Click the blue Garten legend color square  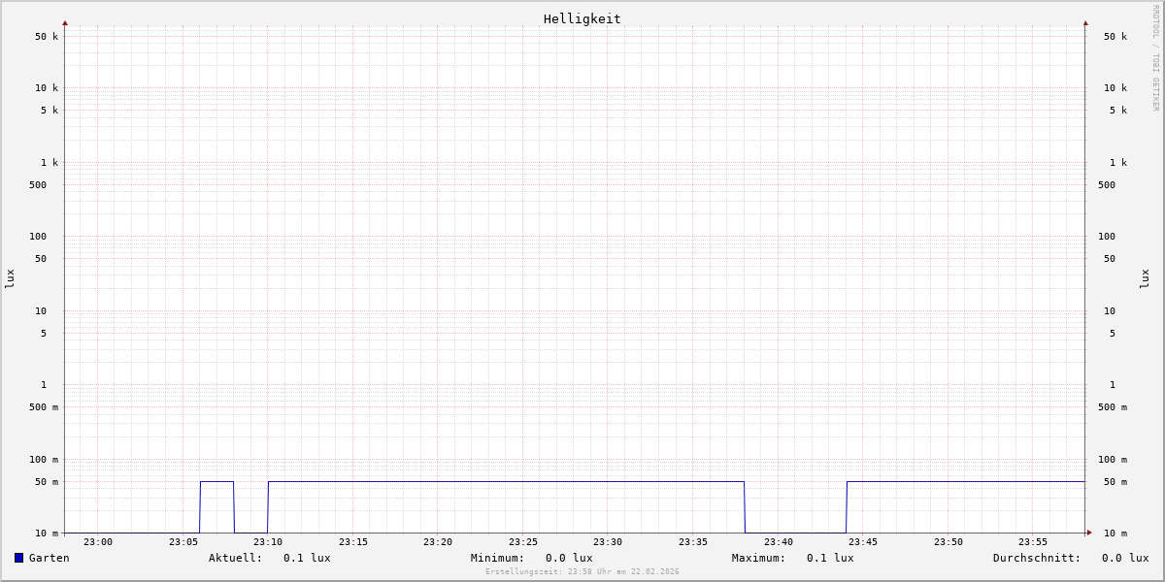tap(18, 558)
